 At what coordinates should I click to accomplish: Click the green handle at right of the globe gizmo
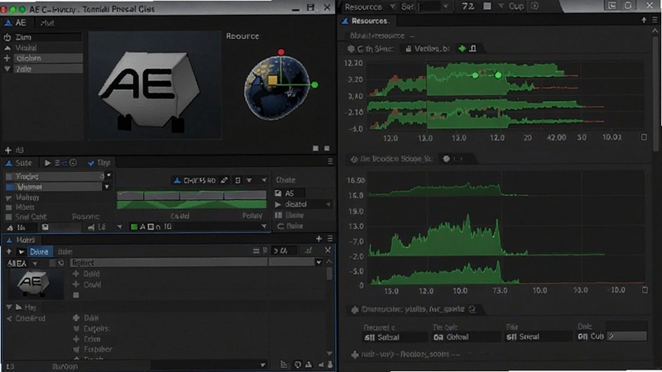click(x=314, y=85)
